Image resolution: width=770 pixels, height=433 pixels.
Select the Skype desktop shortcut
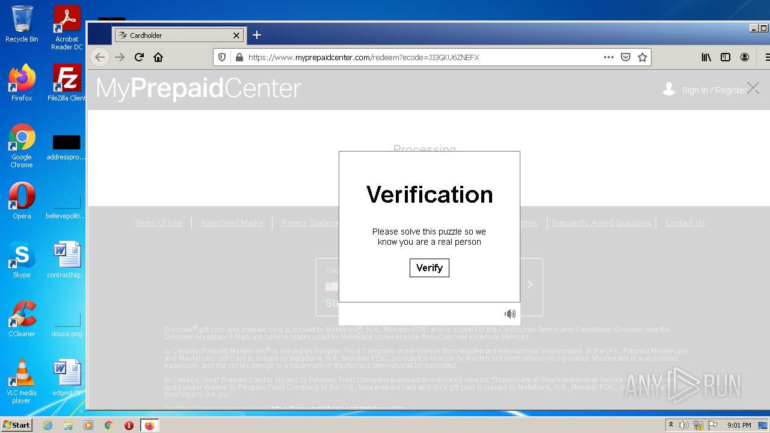coord(22,260)
